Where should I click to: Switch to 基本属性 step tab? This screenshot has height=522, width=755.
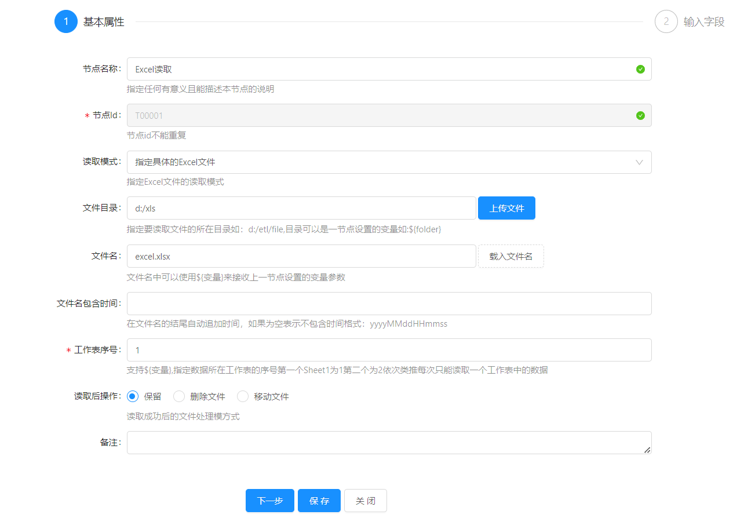coord(104,22)
